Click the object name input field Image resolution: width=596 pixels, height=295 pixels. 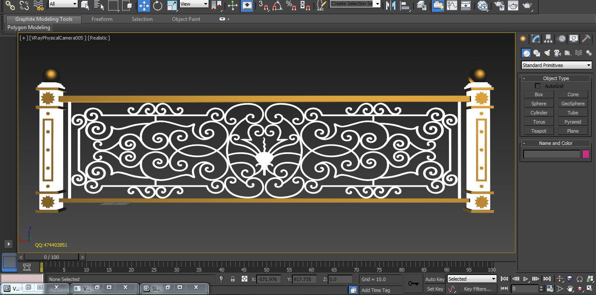coord(552,154)
